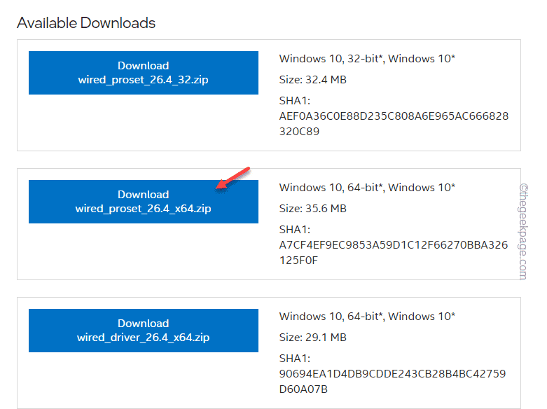Download wired_driver_26.4_x64.zip package
This screenshot has width=547, height=409.
[x=143, y=331]
